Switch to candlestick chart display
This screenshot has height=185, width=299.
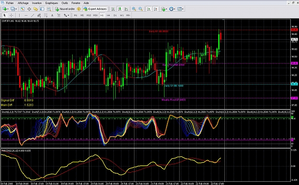120,9
